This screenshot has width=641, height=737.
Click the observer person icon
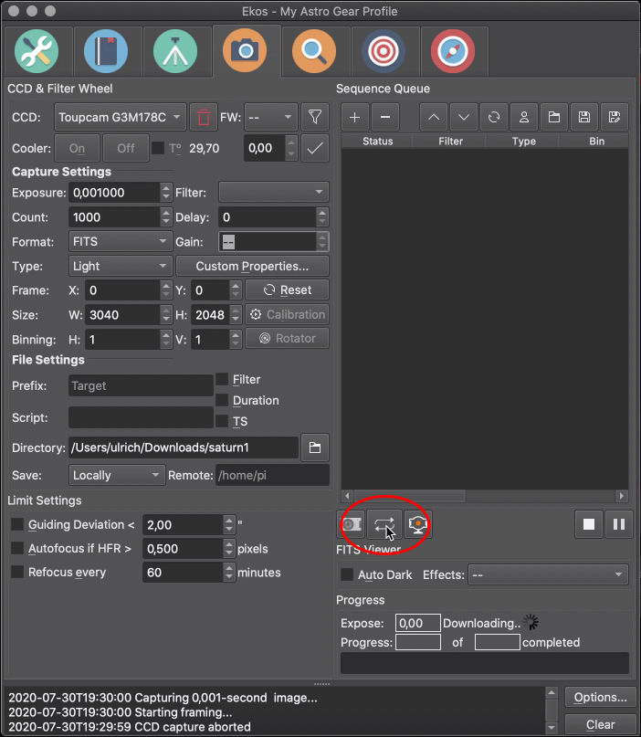coord(524,117)
